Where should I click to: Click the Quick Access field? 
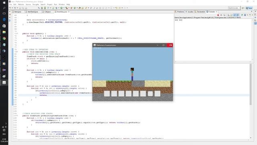[x=234, y=8]
